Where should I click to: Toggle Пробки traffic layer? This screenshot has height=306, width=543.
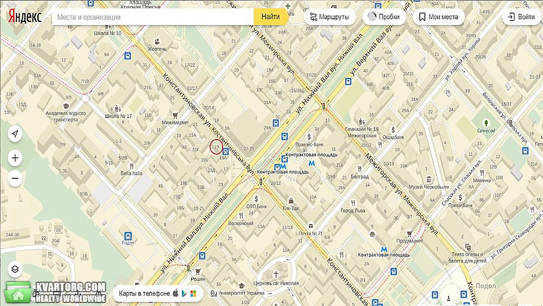pos(384,17)
